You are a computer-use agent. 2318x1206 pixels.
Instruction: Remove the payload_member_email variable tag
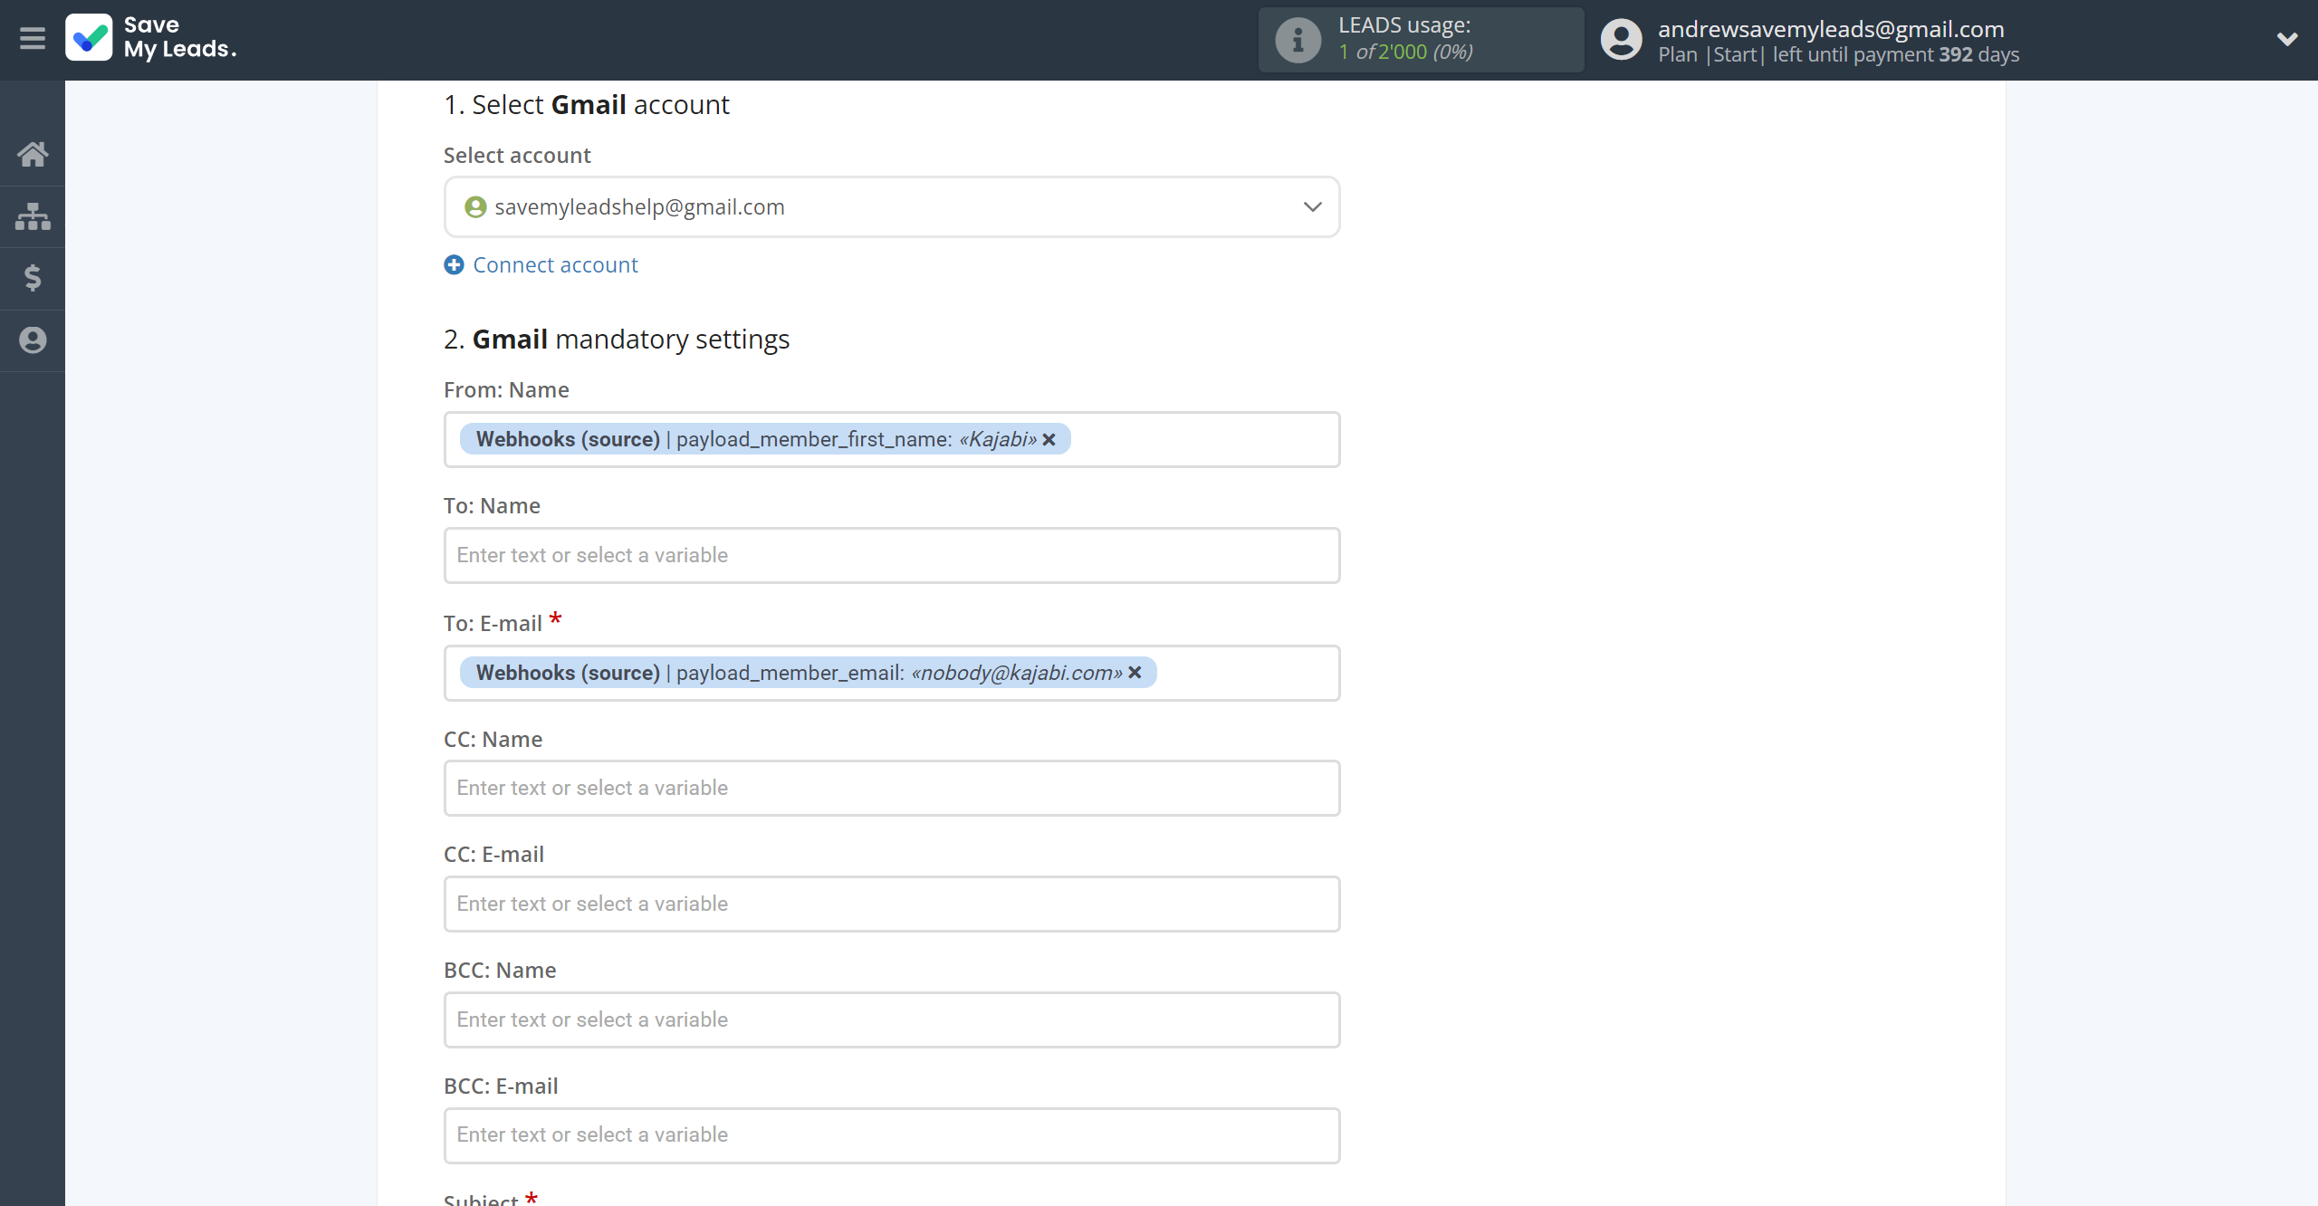tap(1135, 673)
